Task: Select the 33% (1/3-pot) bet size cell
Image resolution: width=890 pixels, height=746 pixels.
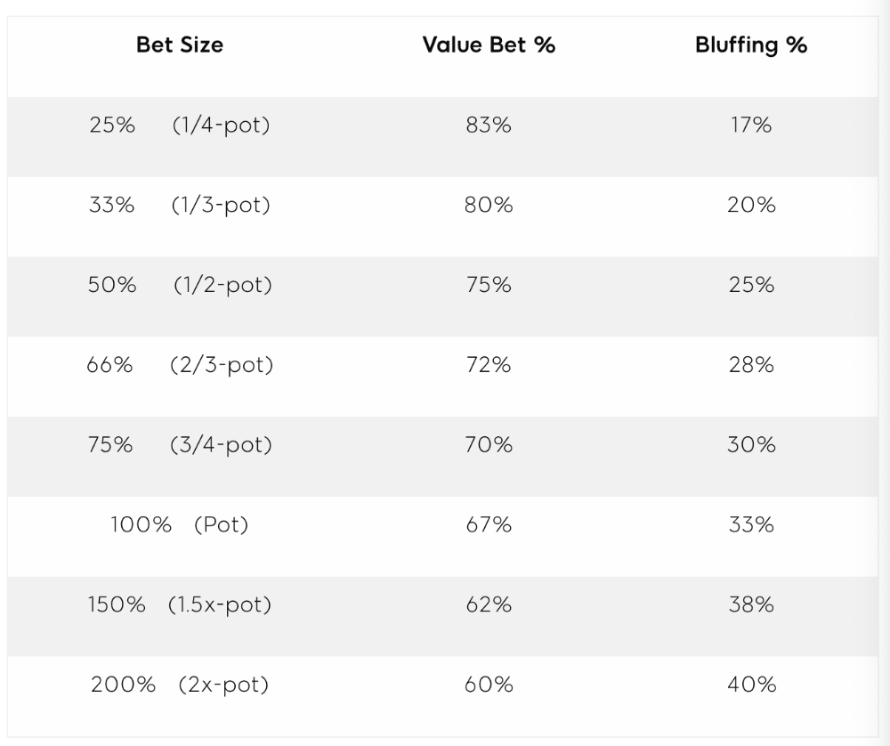Action: [180, 205]
